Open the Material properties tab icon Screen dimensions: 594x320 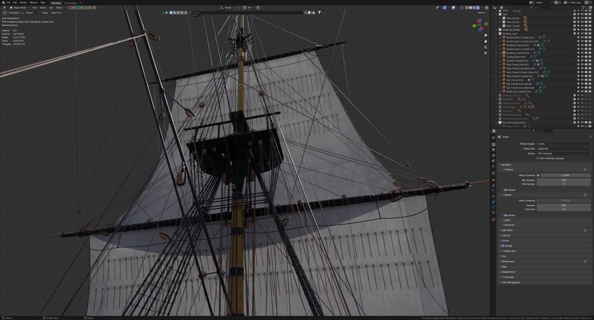pyautogui.click(x=493, y=213)
